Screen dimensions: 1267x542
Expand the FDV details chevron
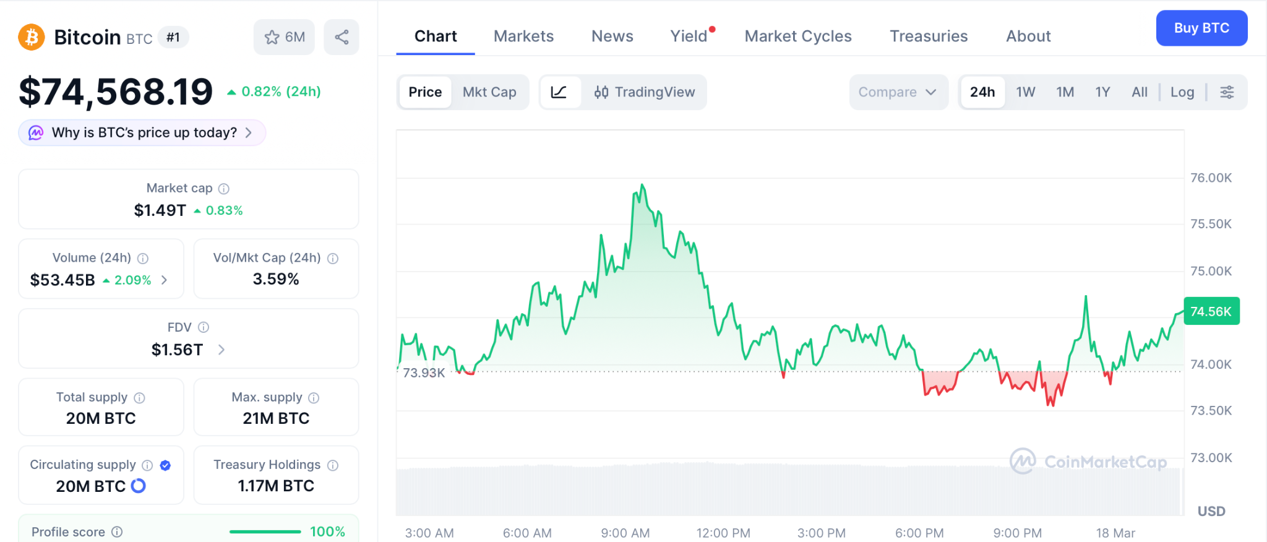coord(221,350)
